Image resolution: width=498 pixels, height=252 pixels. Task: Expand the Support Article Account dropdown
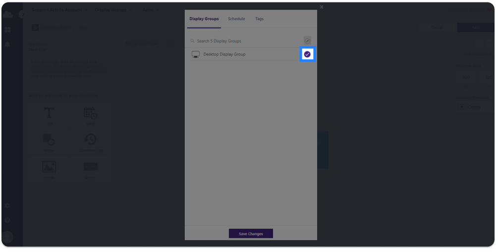pos(59,10)
